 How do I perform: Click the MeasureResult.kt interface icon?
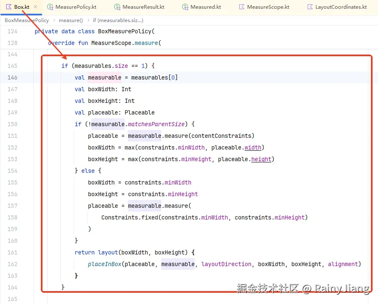[117, 7]
